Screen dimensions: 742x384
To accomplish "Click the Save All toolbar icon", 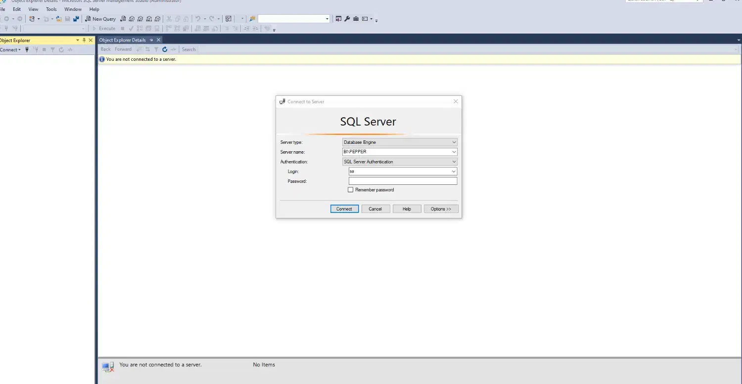I will [x=76, y=19].
